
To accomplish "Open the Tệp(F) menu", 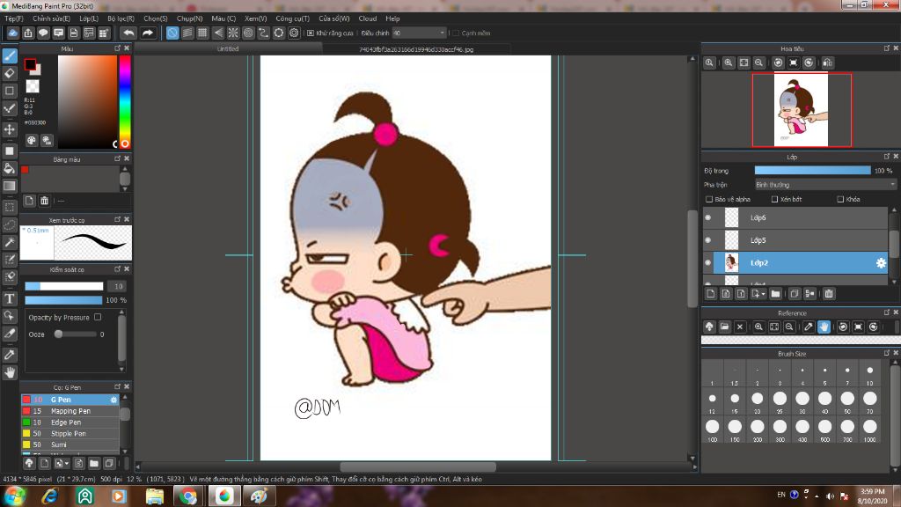I will point(14,18).
